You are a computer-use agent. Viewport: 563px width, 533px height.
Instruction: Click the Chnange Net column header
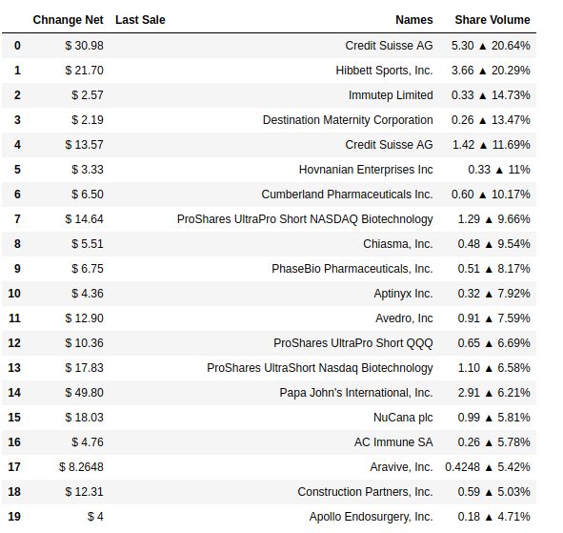[68, 20]
